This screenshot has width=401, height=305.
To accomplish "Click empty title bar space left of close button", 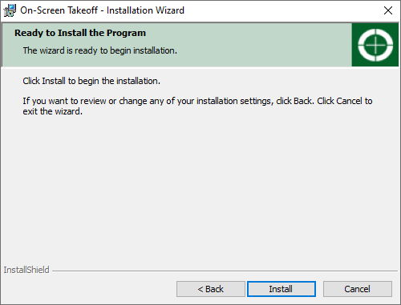I will (x=281, y=10).
